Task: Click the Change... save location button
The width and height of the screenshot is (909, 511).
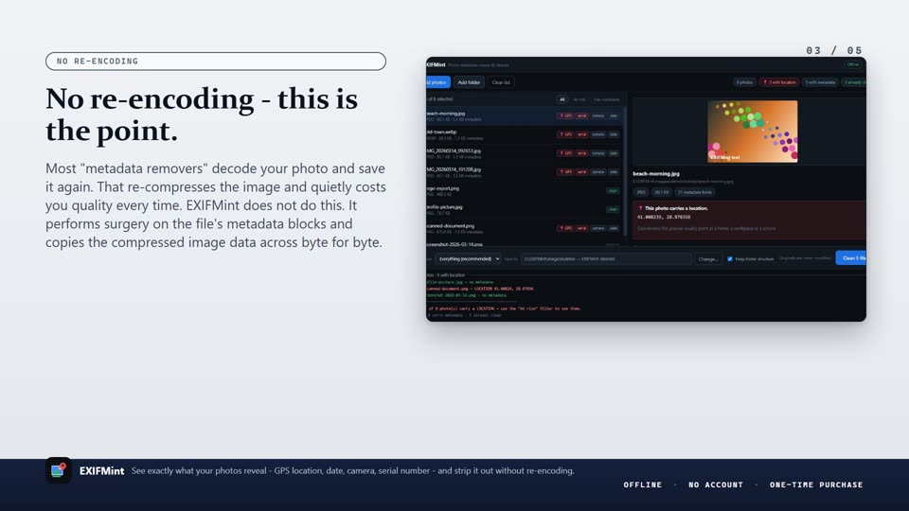Action: click(x=708, y=259)
